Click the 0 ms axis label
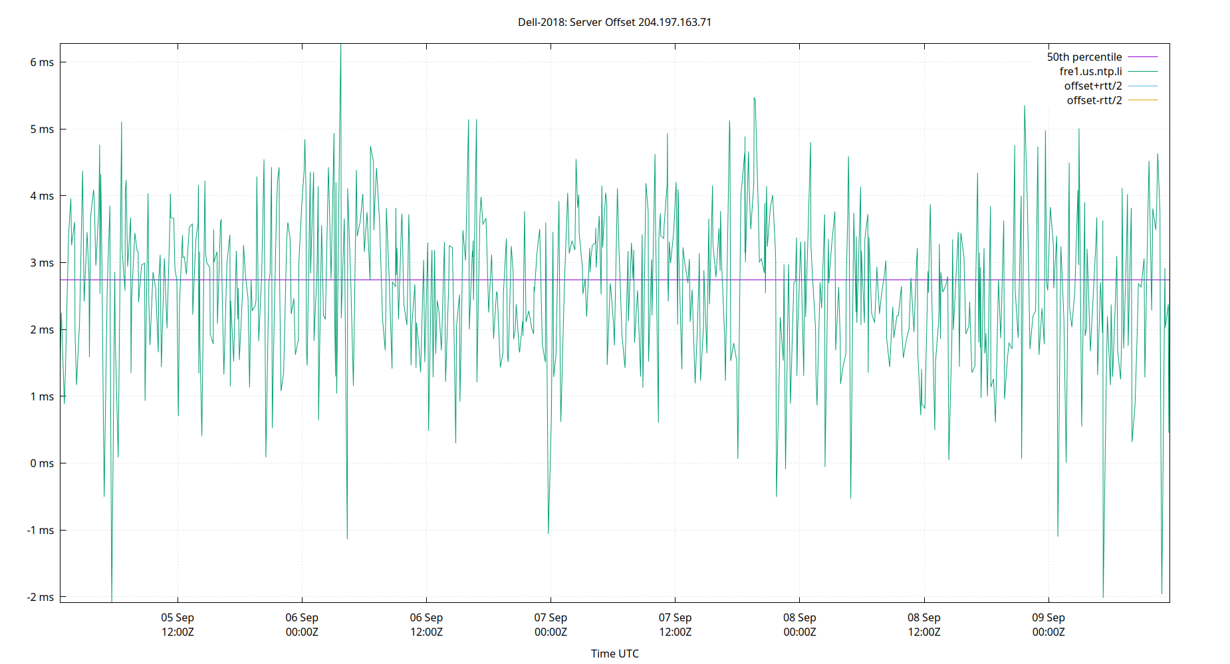Viewport: 1230px width, 664px height. 41,463
